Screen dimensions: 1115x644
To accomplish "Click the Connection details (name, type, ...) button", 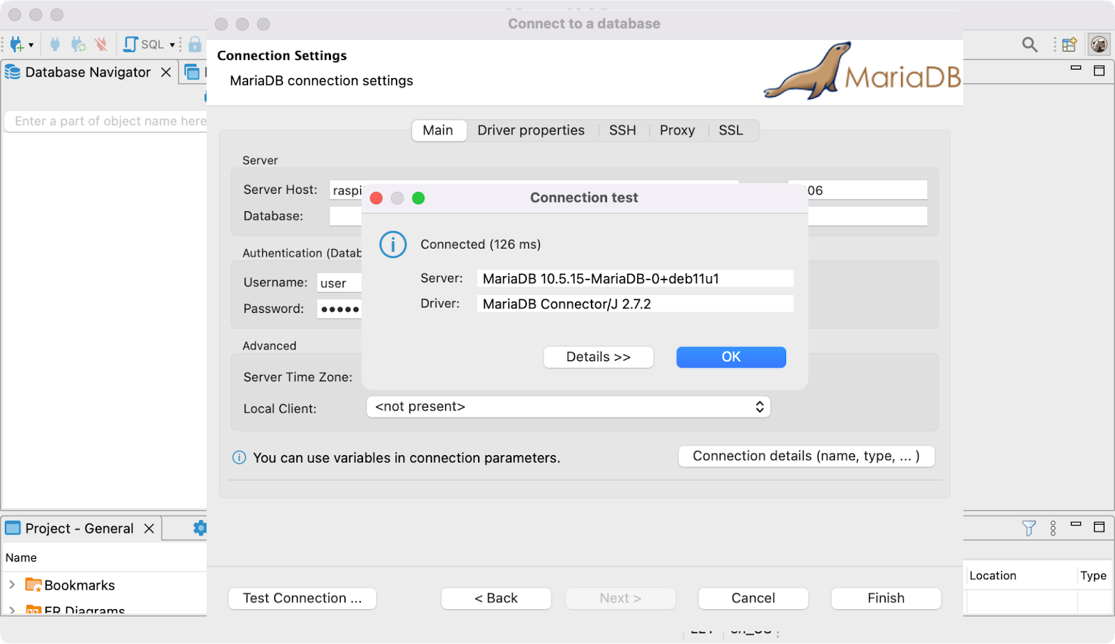I will (806, 457).
